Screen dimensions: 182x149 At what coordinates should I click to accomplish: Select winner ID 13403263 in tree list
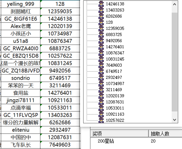(x=115, y=10)
